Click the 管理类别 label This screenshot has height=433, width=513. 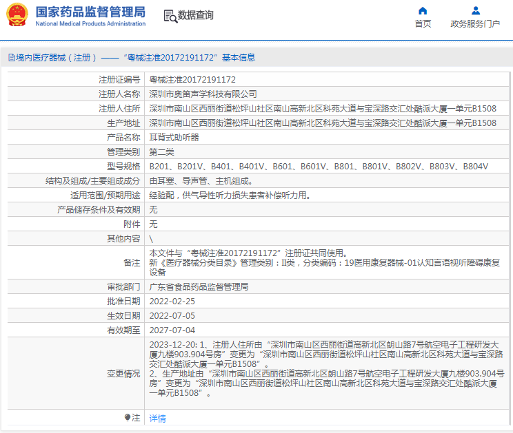tap(123, 152)
